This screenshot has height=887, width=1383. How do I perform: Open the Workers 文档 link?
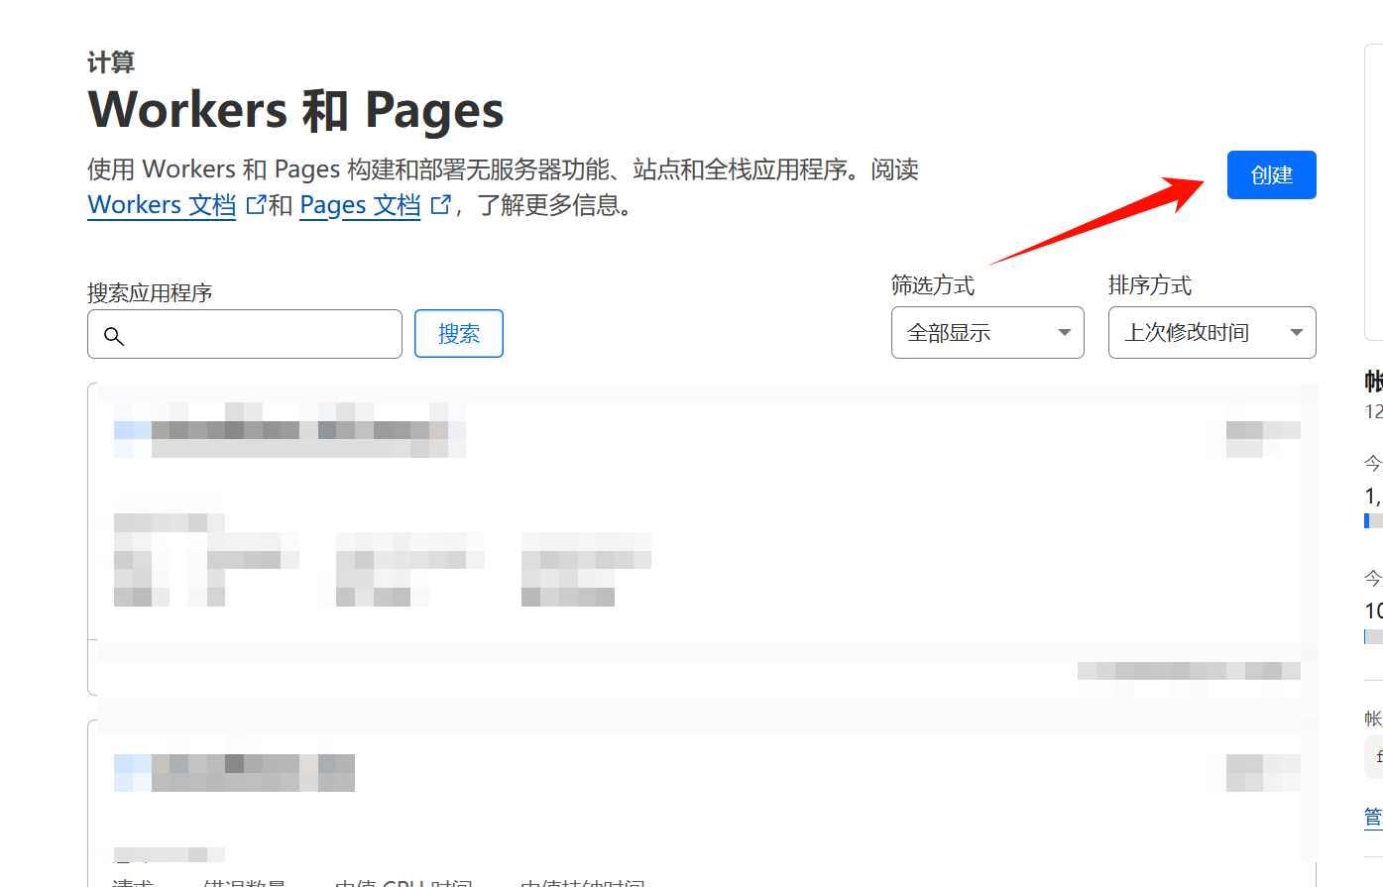162,205
